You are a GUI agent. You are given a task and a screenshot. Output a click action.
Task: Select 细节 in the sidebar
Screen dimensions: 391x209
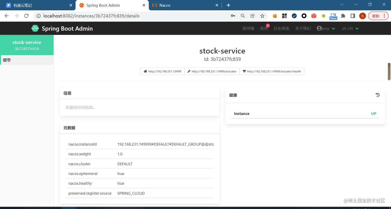pos(27,60)
